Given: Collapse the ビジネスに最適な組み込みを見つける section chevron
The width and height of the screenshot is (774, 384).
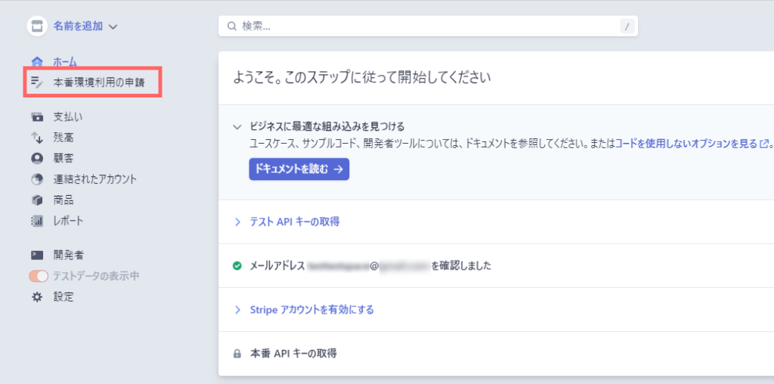Looking at the screenshot, I should (237, 127).
